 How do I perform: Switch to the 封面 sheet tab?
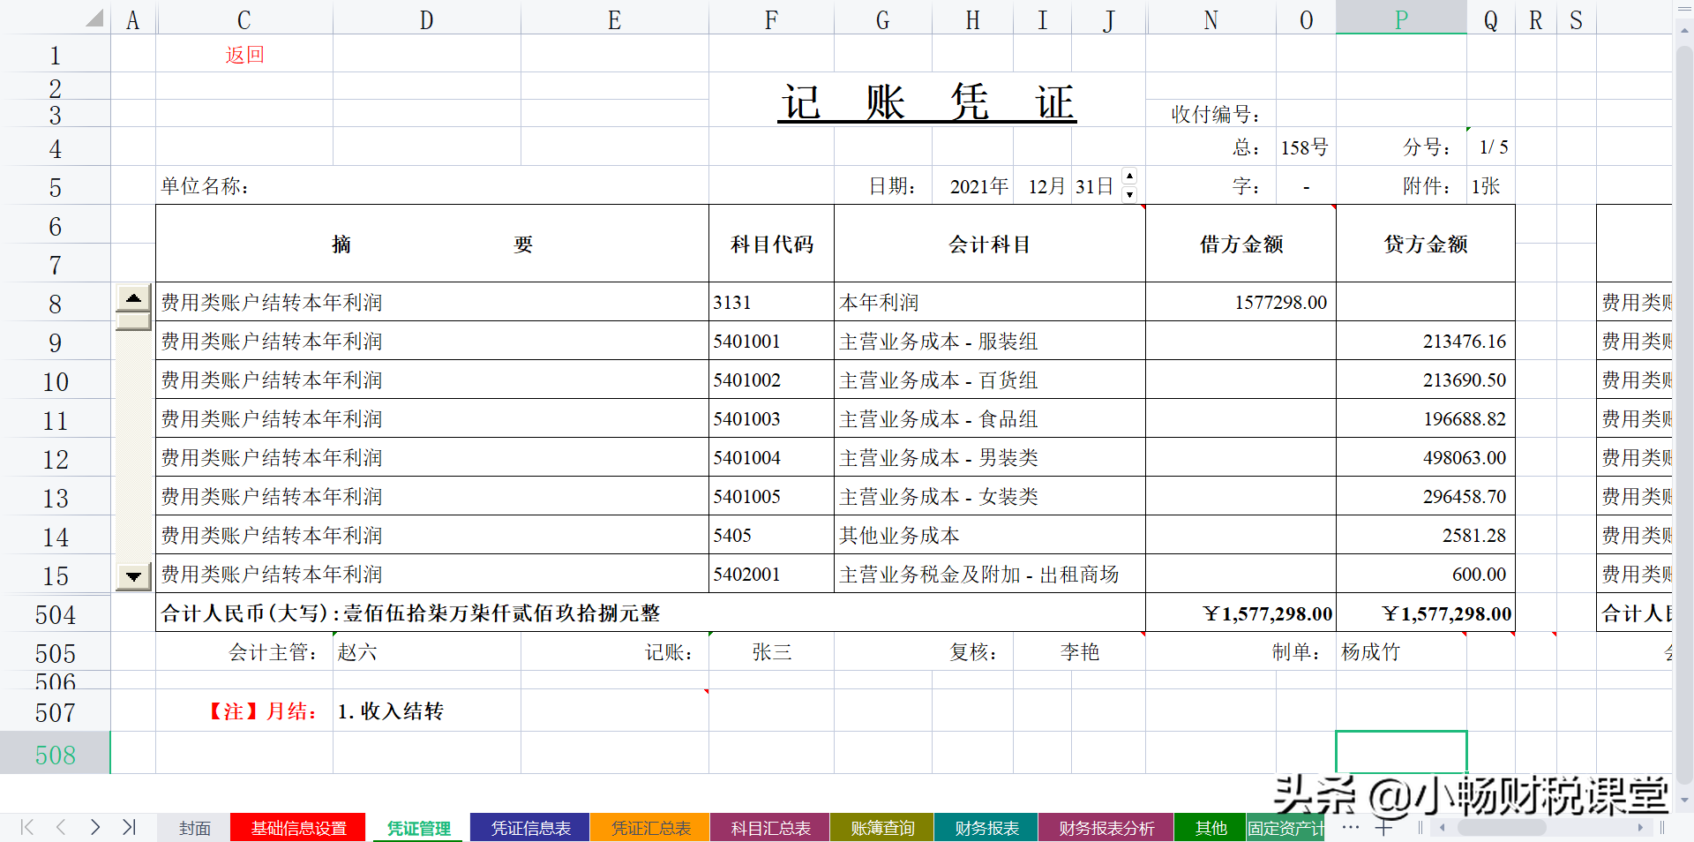pyautogui.click(x=193, y=828)
